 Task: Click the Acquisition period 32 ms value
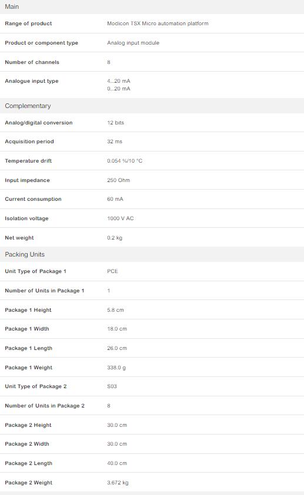coord(115,142)
